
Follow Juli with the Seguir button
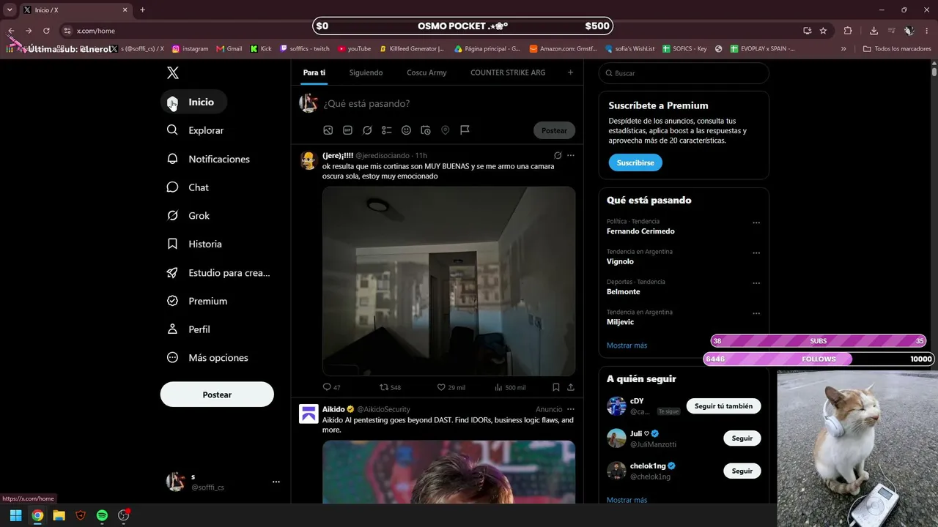point(742,438)
